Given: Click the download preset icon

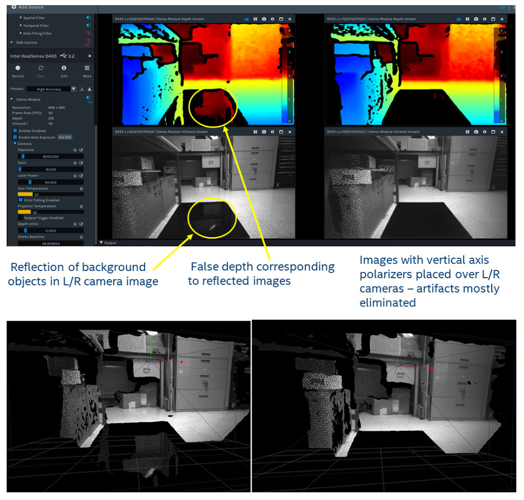Looking at the screenshot, I should click(90, 89).
